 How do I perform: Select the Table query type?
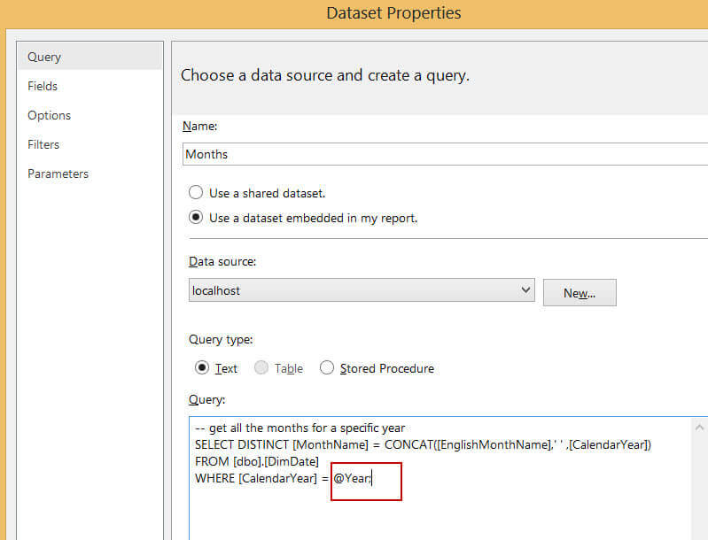click(261, 368)
